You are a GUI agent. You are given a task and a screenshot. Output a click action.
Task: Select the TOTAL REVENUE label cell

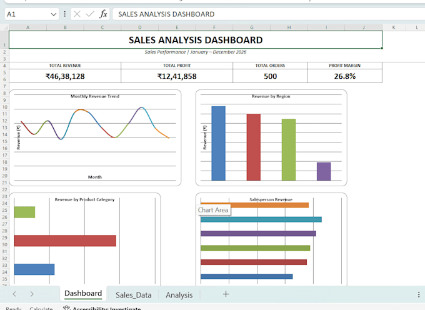[65, 66]
